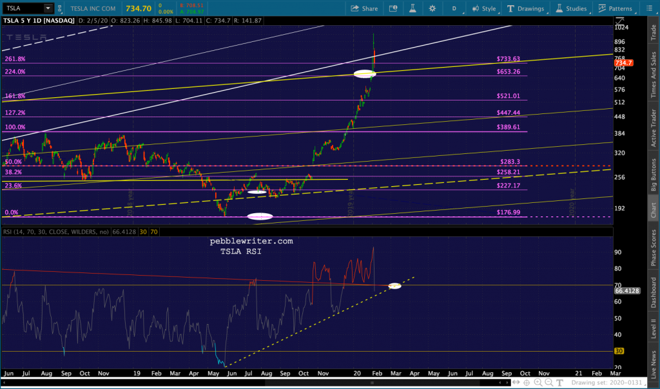Click the 734.70 last price value

coord(139,8)
